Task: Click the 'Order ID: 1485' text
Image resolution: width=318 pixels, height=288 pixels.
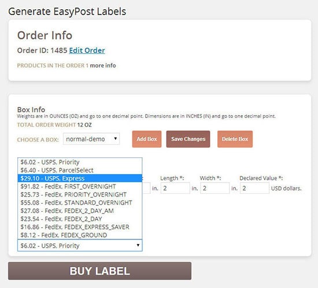Action: tap(42, 50)
